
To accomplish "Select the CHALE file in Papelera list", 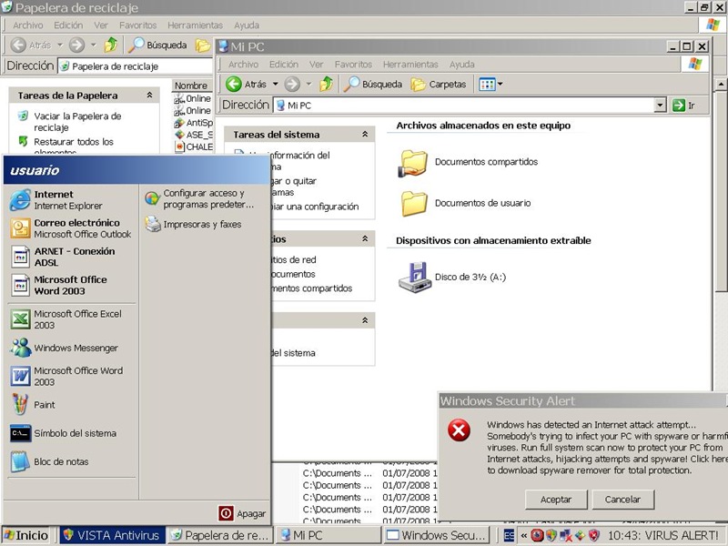I will pyautogui.click(x=194, y=147).
